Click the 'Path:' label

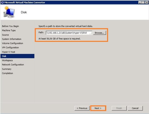point(41,33)
